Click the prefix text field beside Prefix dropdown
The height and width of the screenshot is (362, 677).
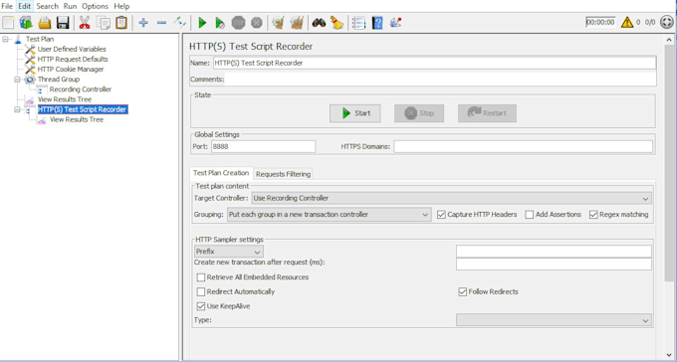click(554, 252)
